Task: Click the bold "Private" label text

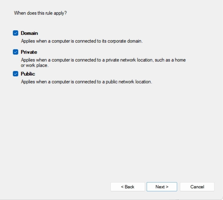Action: click(x=29, y=52)
